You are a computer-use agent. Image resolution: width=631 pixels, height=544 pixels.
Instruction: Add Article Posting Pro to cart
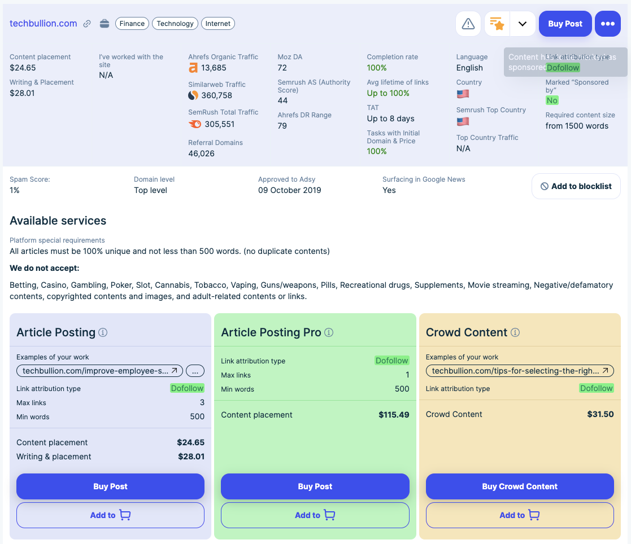(315, 515)
